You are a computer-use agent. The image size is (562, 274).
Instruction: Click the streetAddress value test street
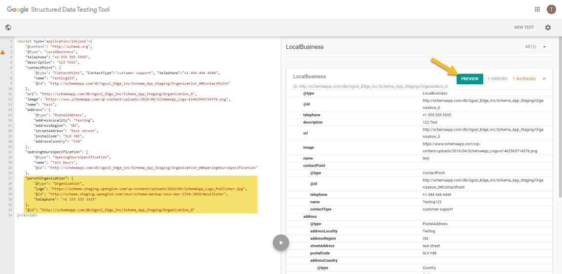[431, 246]
